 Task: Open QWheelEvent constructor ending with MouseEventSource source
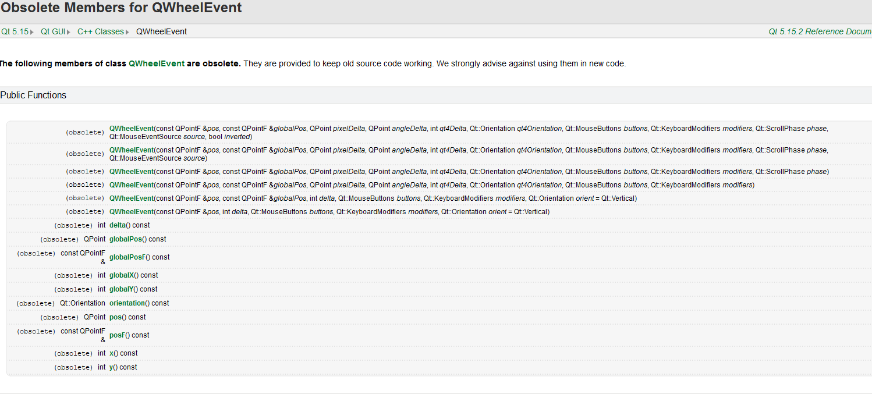point(132,150)
